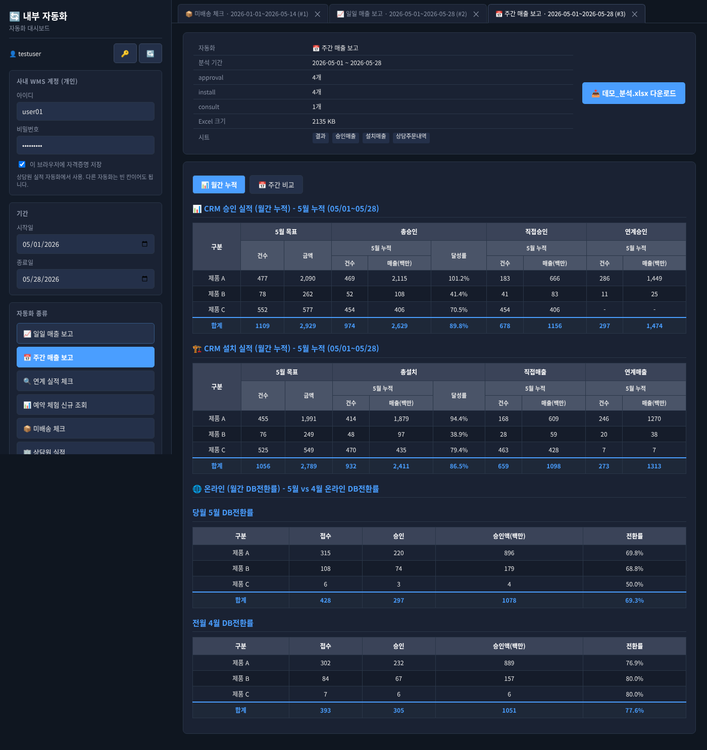This screenshot has height=750, width=707.
Task: Click 89.8% total 달성률 in approval table
Action: [x=459, y=326]
